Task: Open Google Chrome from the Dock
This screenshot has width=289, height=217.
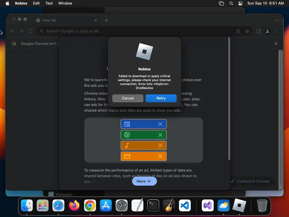Action: pos(90,205)
